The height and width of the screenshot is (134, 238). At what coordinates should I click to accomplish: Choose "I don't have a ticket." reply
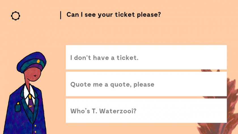coord(146,57)
